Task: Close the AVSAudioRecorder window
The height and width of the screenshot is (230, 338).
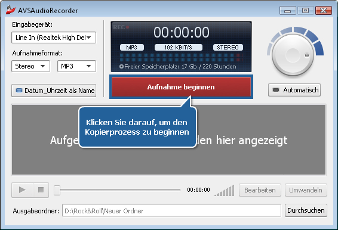Action: (323, 11)
